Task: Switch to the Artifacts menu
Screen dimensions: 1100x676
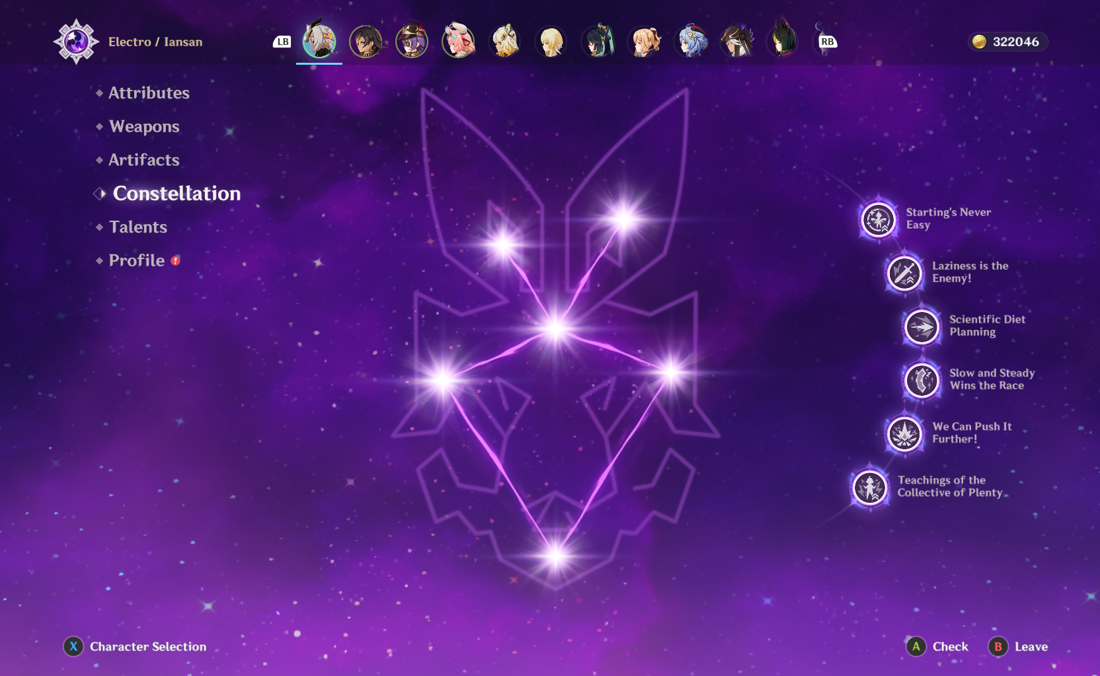Action: click(144, 160)
